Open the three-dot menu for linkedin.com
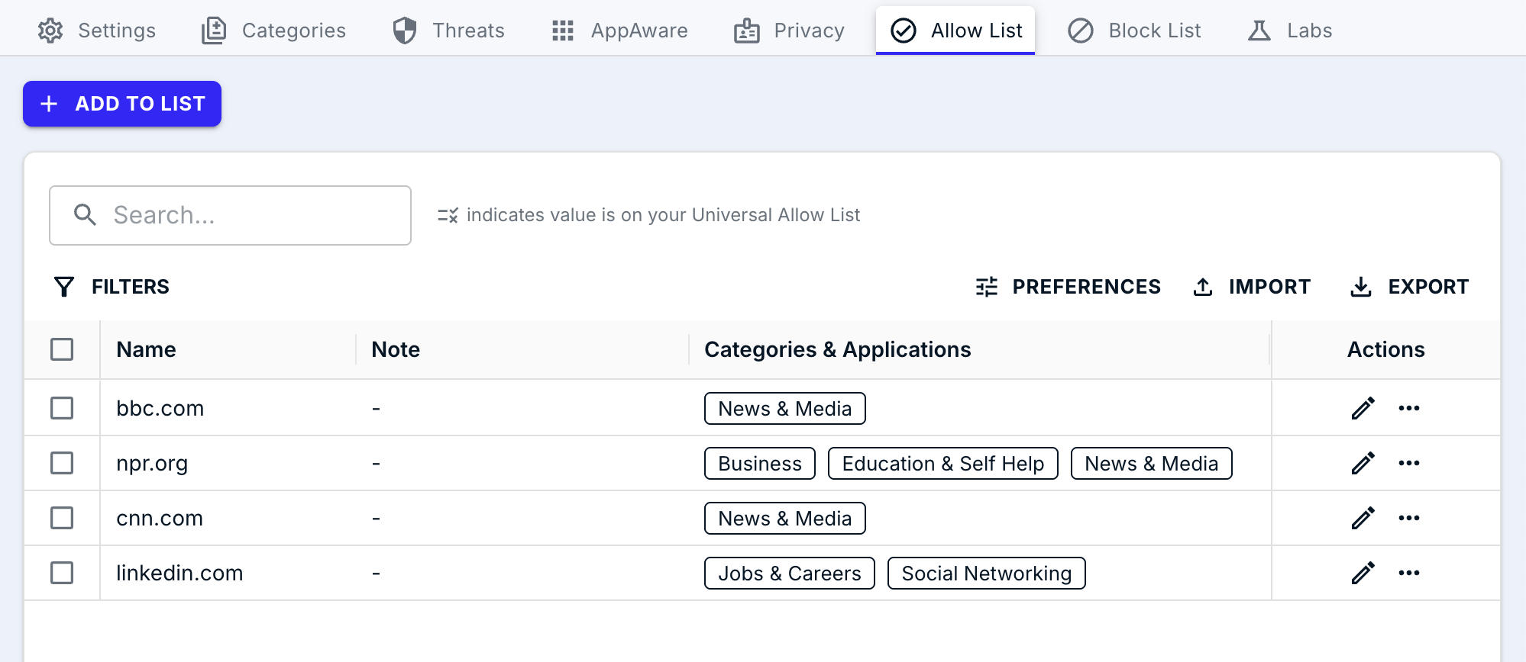Viewport: 1526px width, 662px height. pos(1409,573)
